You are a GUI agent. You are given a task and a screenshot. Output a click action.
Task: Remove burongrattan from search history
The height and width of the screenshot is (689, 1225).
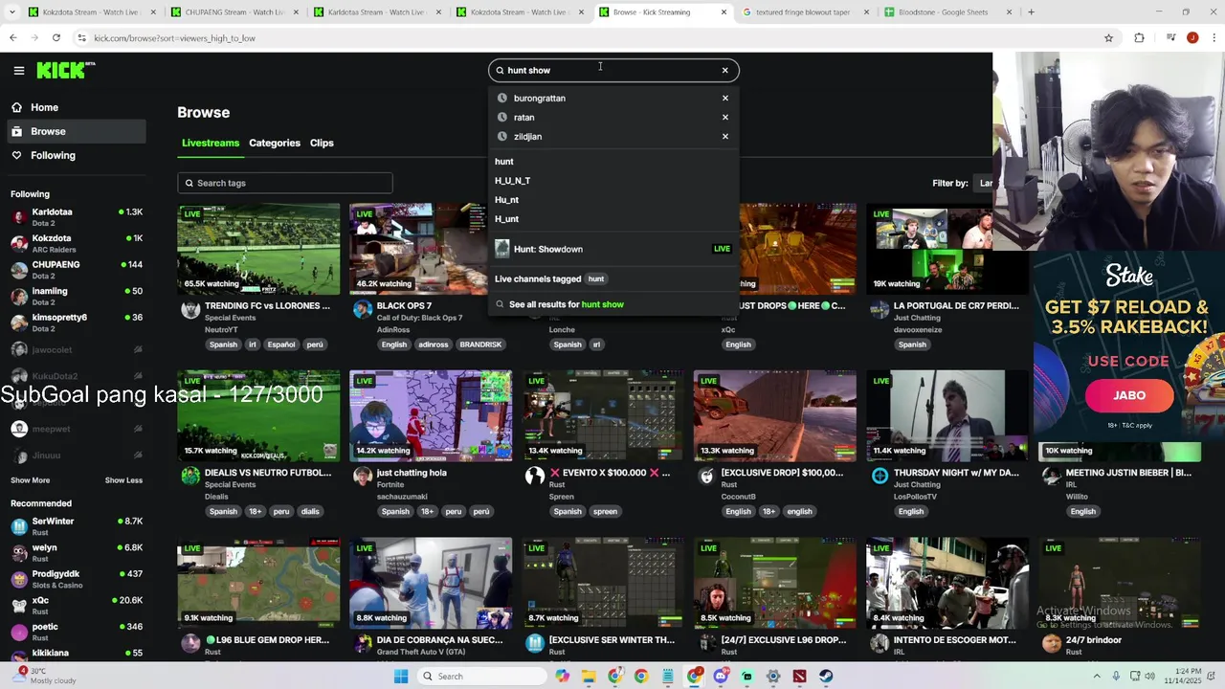[724, 98]
